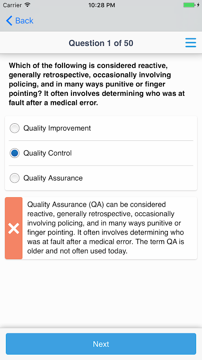202x360 pixels.
Task: Tap the charging bolt indicator
Action: pos(198,5)
